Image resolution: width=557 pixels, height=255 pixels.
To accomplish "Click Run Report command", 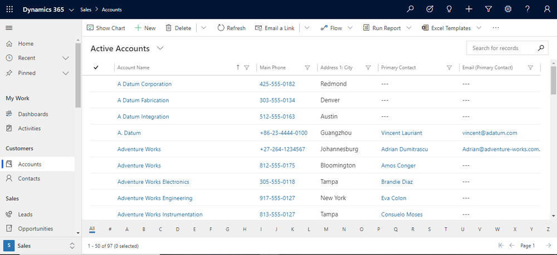I will pos(382,28).
